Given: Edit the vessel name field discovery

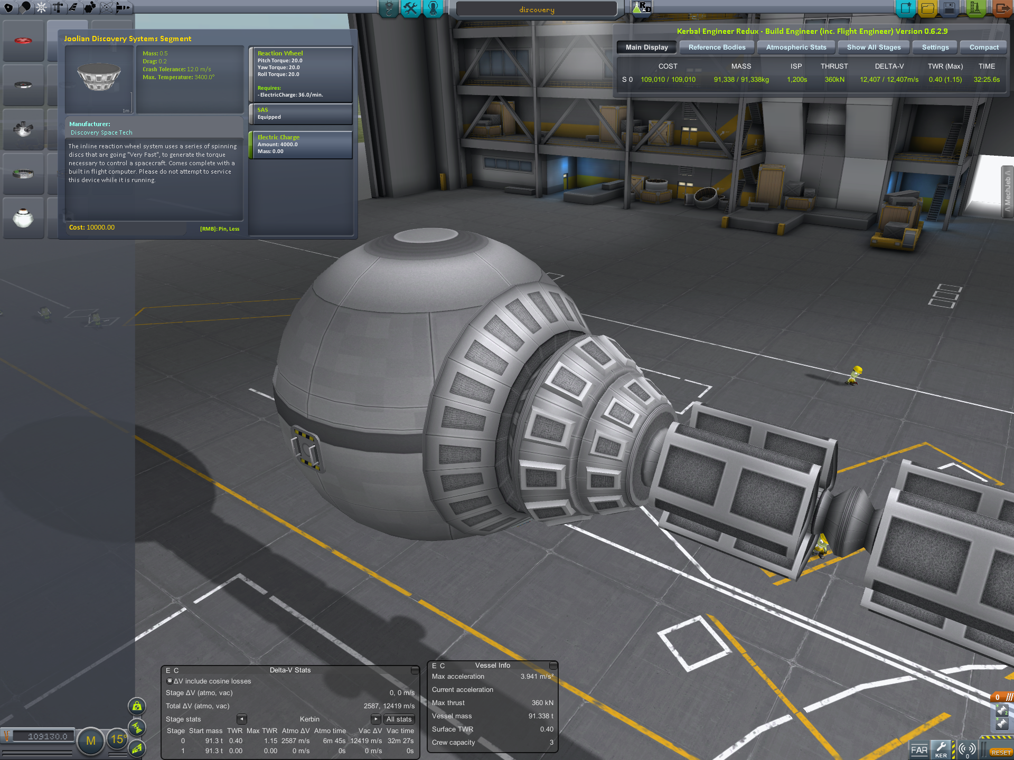Looking at the screenshot, I should pyautogui.click(x=537, y=9).
